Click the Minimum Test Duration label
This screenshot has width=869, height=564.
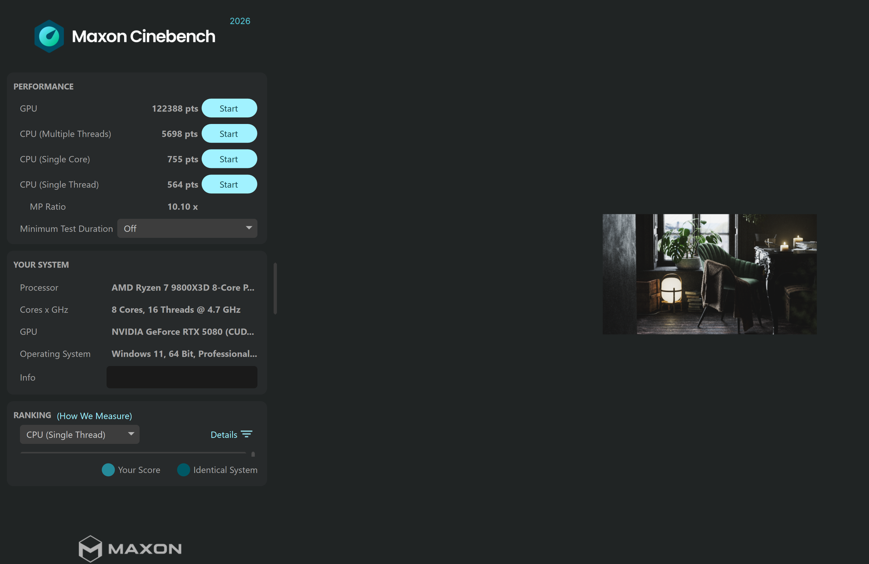coord(66,229)
